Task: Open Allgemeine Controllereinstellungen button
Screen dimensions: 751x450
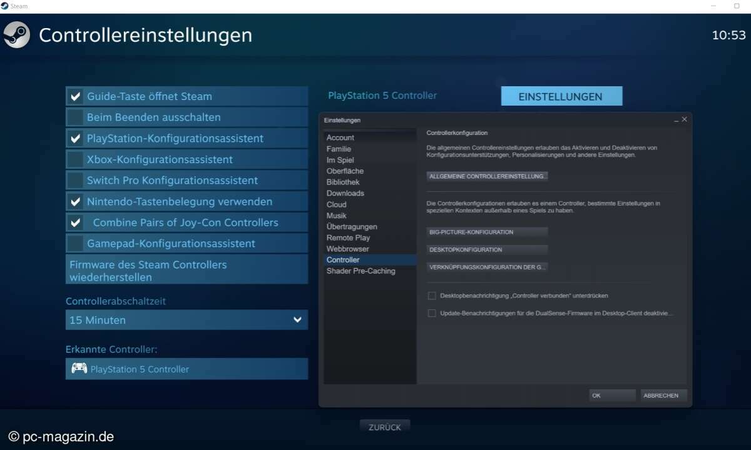Action: 488,176
